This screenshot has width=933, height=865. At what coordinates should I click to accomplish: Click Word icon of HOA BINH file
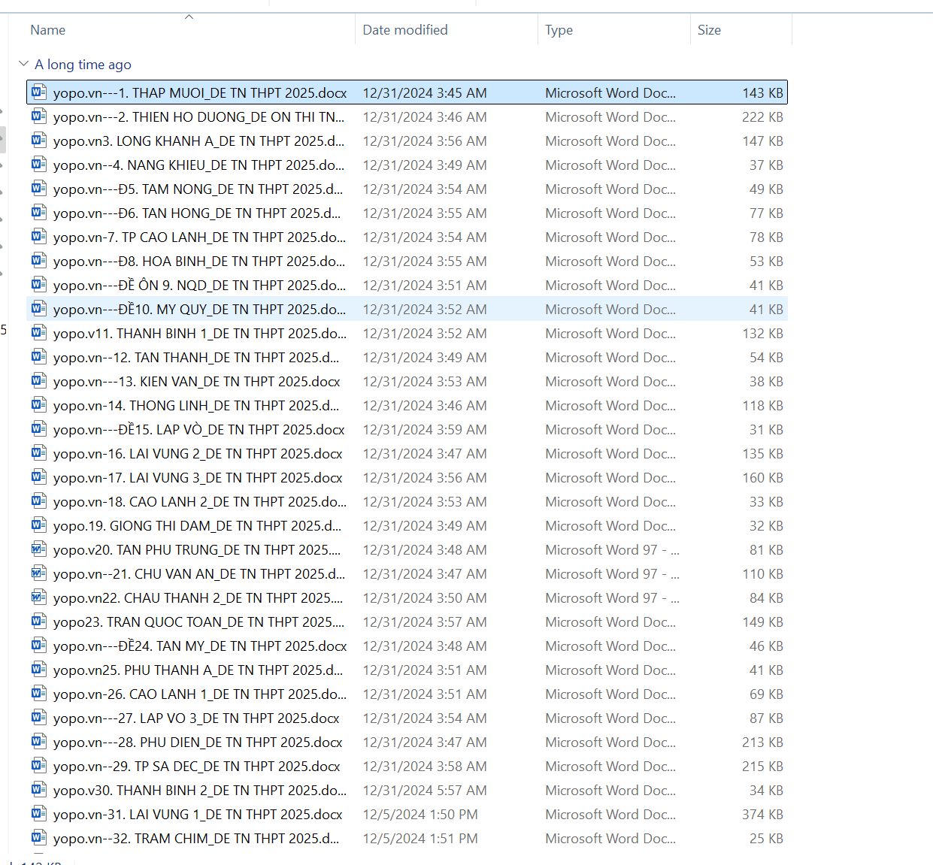pos(39,261)
